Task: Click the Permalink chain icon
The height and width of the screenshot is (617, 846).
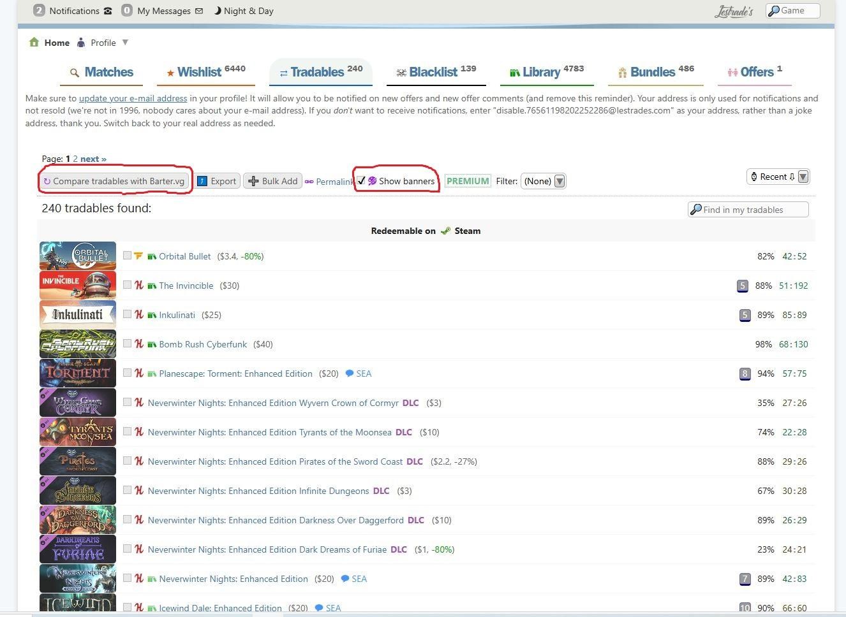Action: pyautogui.click(x=309, y=182)
